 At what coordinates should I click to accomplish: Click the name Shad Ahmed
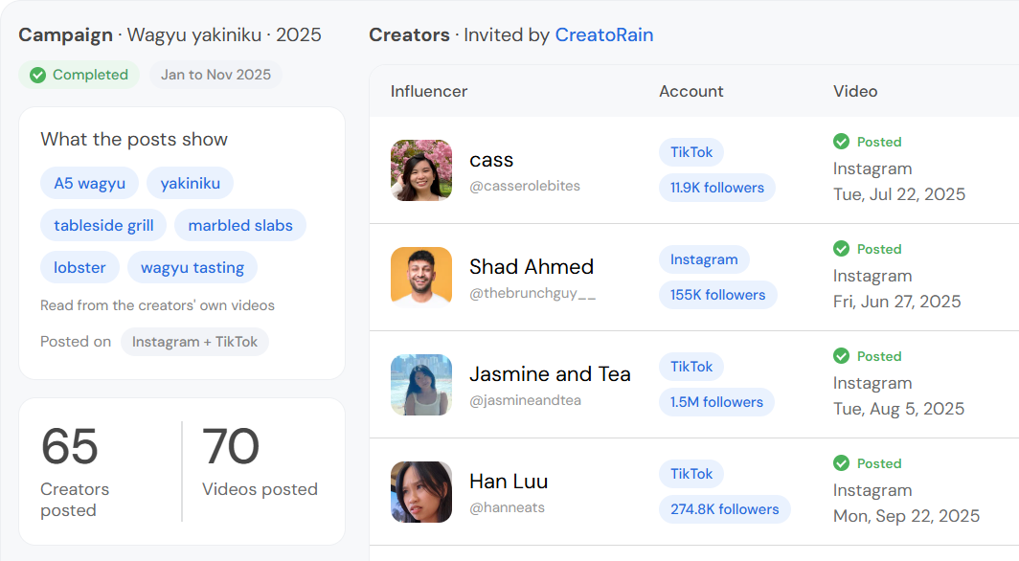[x=532, y=267]
